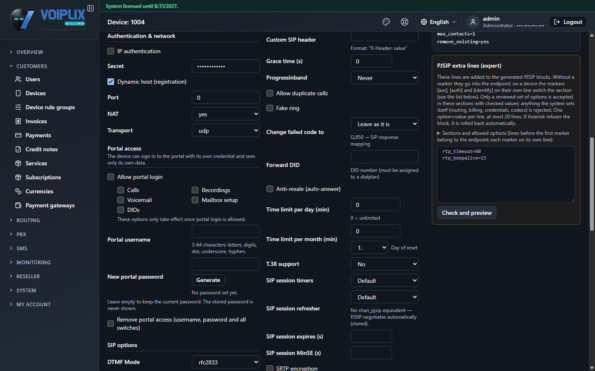Open Devices icon in sidebar
The image size is (595, 371).
click(18, 93)
